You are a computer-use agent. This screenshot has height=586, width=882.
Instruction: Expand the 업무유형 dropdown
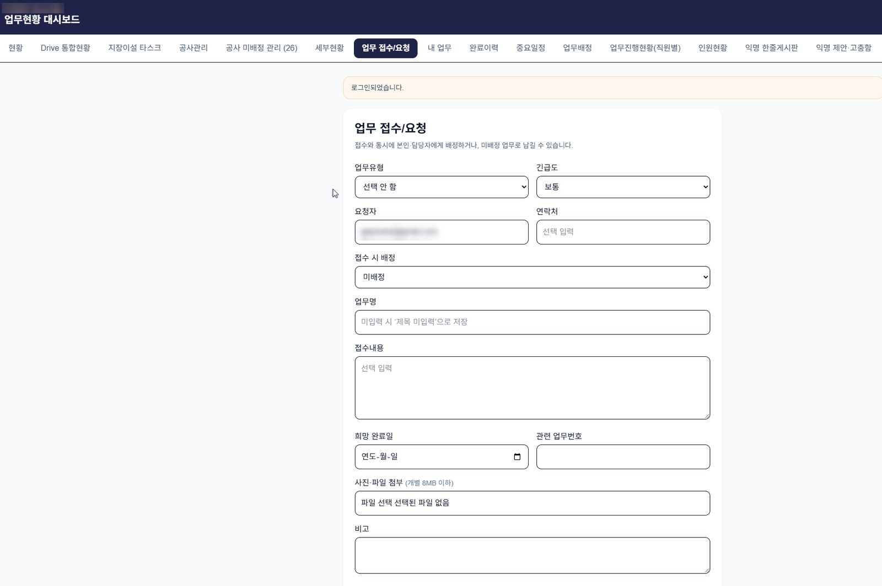pos(442,187)
